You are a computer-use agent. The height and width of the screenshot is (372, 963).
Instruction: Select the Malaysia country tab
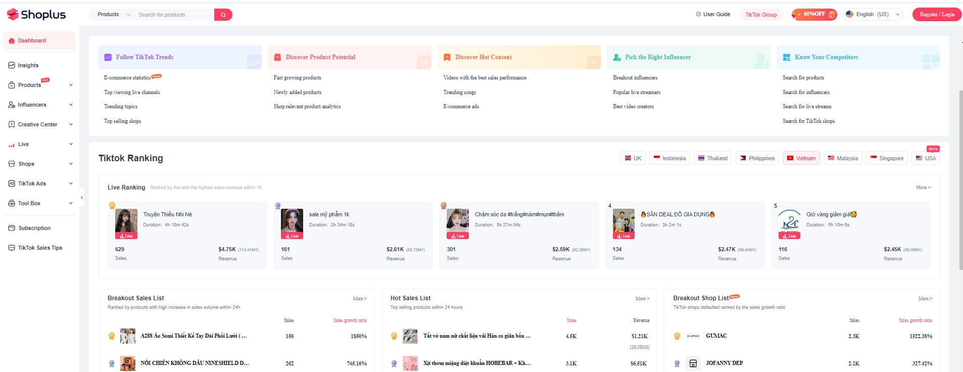click(x=843, y=158)
